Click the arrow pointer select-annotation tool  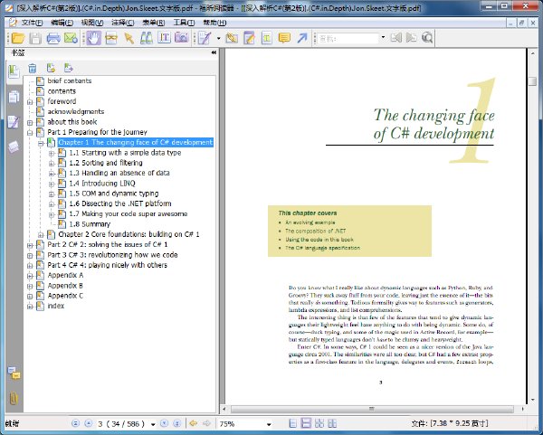[129, 38]
